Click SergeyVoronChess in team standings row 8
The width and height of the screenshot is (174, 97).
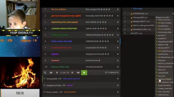tap(94, 54)
